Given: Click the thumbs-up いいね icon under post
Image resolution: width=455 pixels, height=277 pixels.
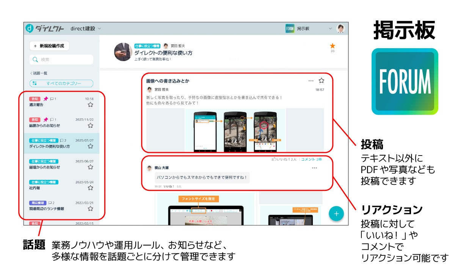Looking at the screenshot, I should 274,159.
